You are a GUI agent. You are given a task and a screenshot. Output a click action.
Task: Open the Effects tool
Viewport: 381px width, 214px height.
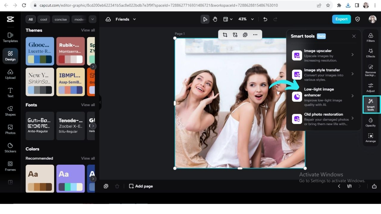[370, 53]
